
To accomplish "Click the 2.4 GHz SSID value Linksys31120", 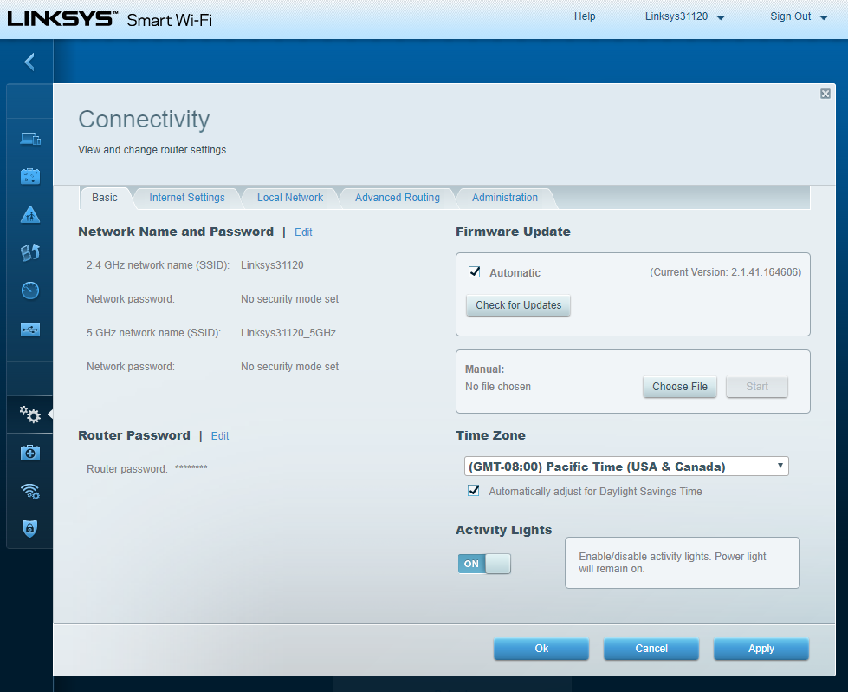I will click(272, 265).
